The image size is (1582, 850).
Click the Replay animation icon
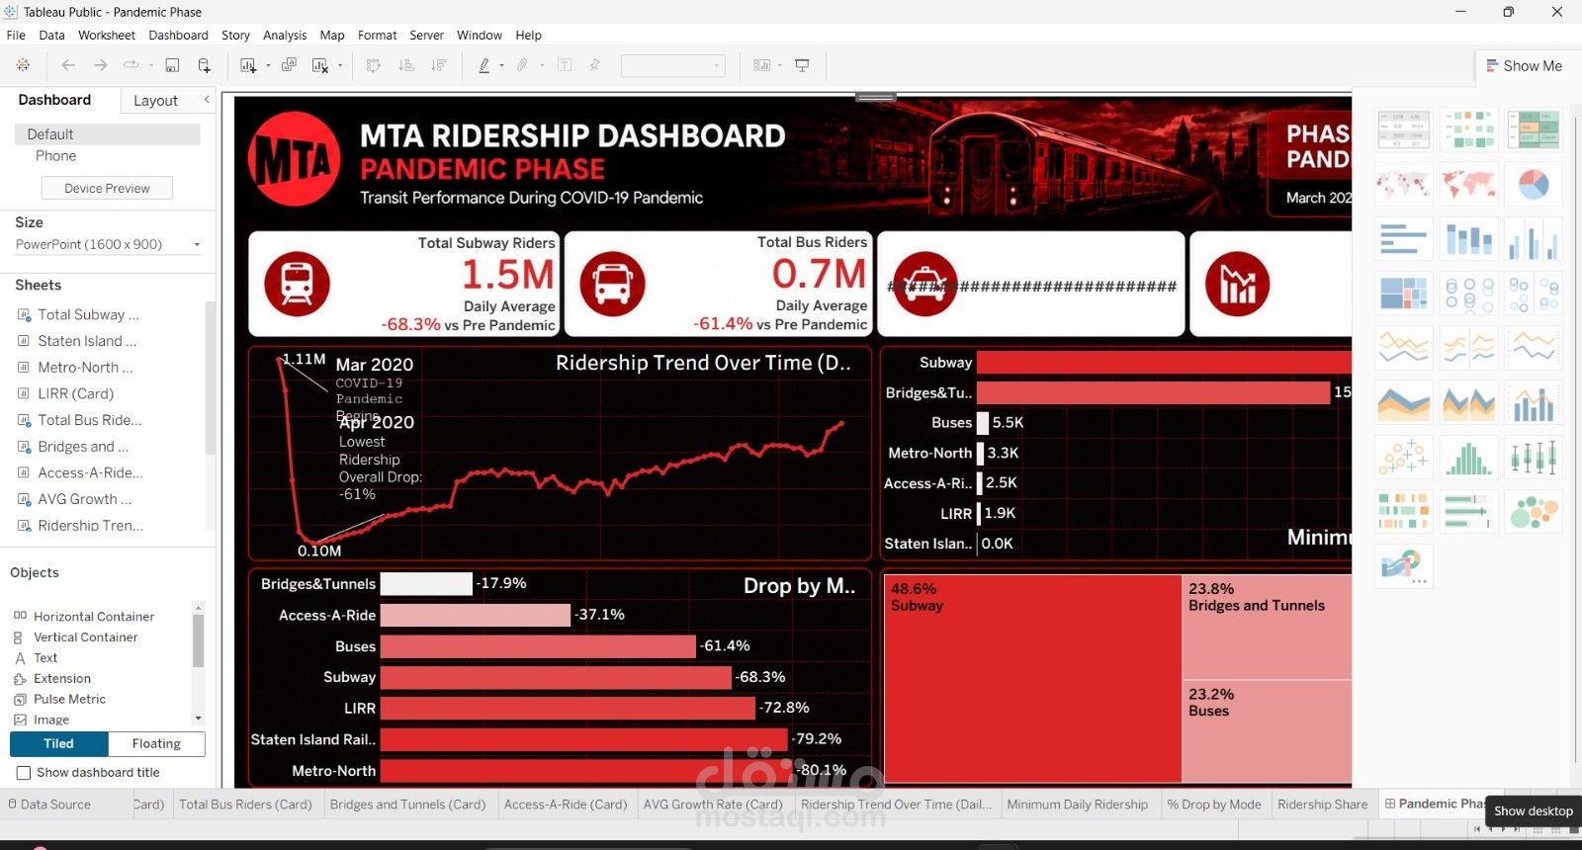pos(131,65)
